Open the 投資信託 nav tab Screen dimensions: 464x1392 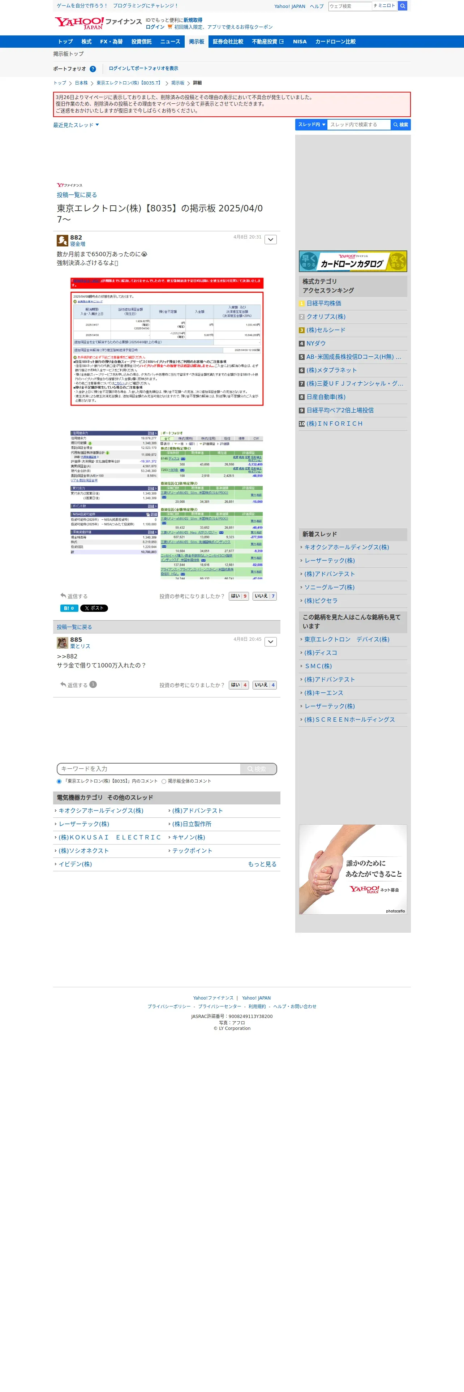(x=142, y=42)
